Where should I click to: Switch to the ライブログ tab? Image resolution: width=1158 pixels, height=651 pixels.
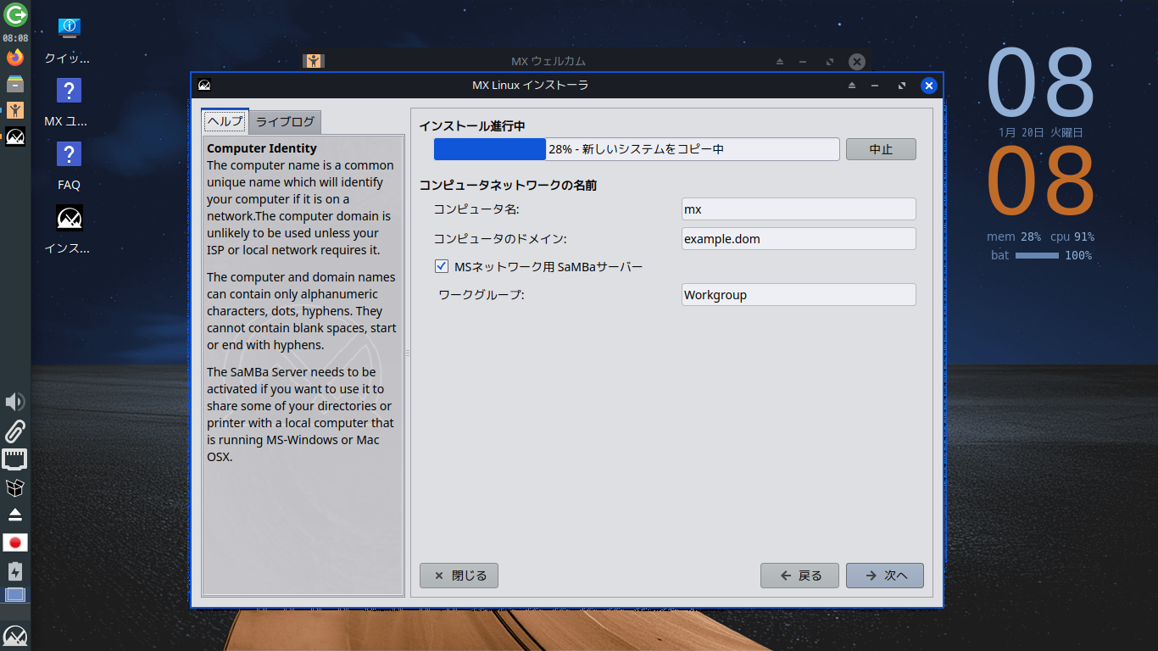(x=285, y=122)
